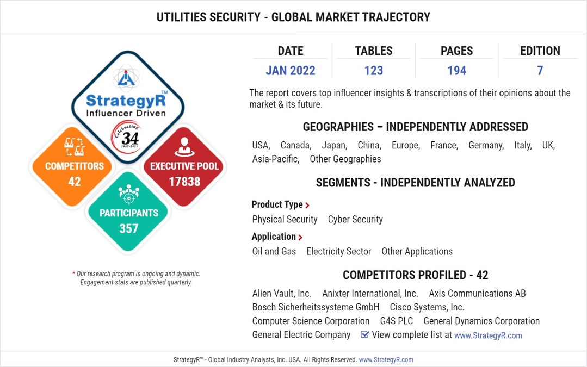Click the Other Applications entry
The width and height of the screenshot is (587, 367).
point(417,251)
